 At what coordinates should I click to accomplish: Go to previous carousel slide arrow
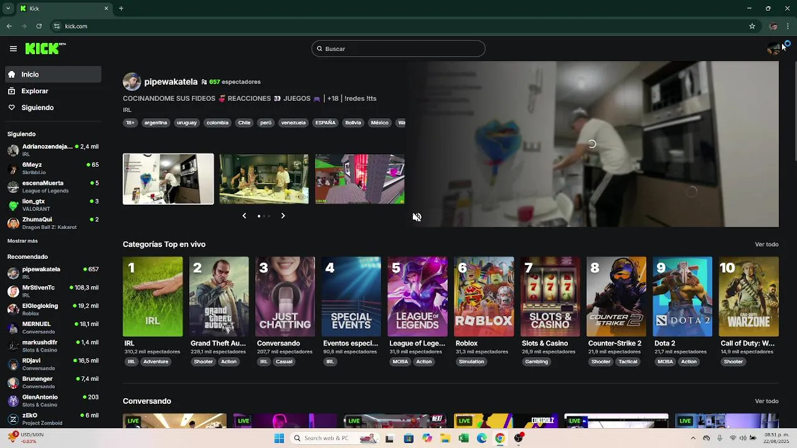pos(244,216)
